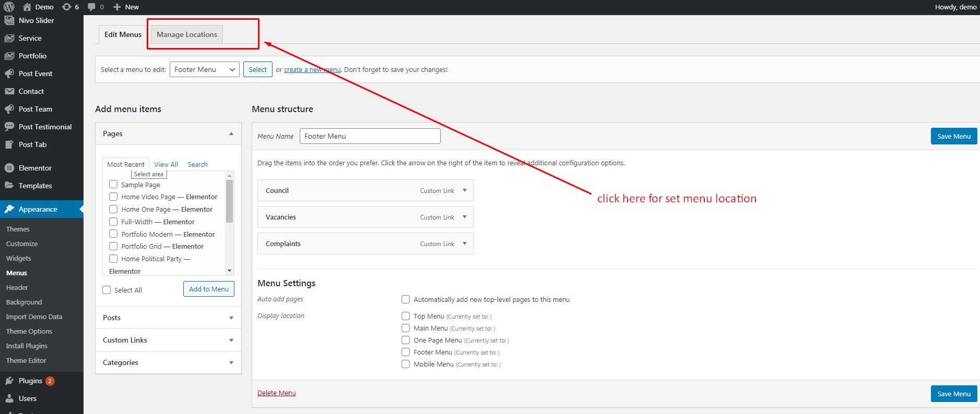Image resolution: width=980 pixels, height=414 pixels.
Task: Click the Templates folder icon
Action: 9,186
